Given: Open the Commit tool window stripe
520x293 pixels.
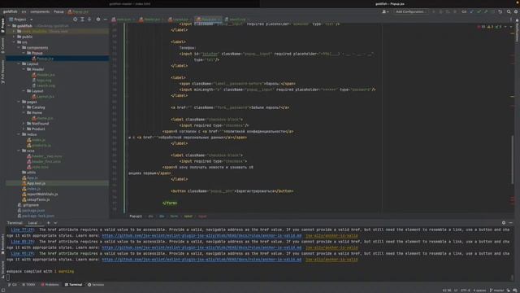Looking at the screenshot, I should coord(2,46).
